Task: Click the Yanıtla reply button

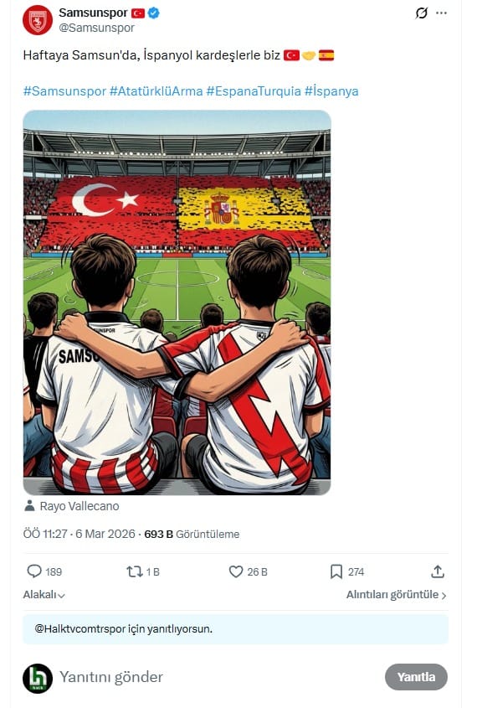Action: (x=416, y=677)
